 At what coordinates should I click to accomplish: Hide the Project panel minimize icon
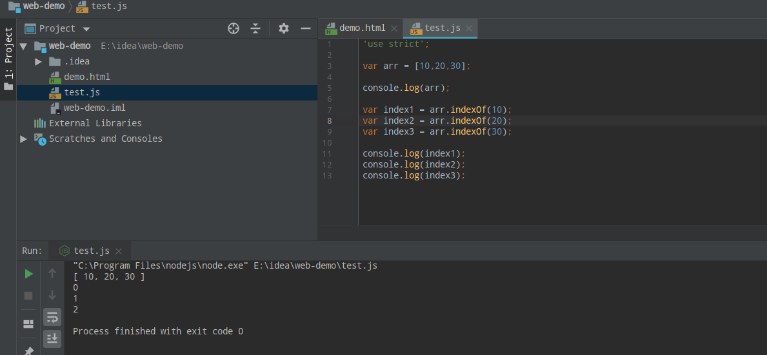pyautogui.click(x=306, y=28)
